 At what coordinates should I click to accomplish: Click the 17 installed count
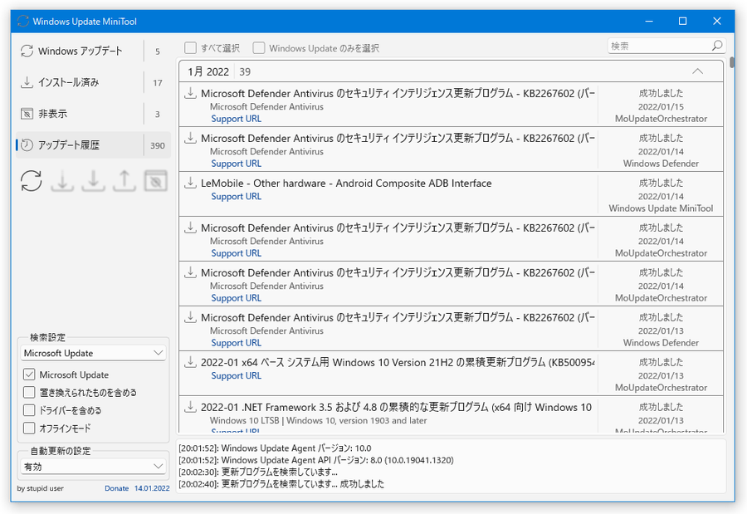pyautogui.click(x=158, y=83)
